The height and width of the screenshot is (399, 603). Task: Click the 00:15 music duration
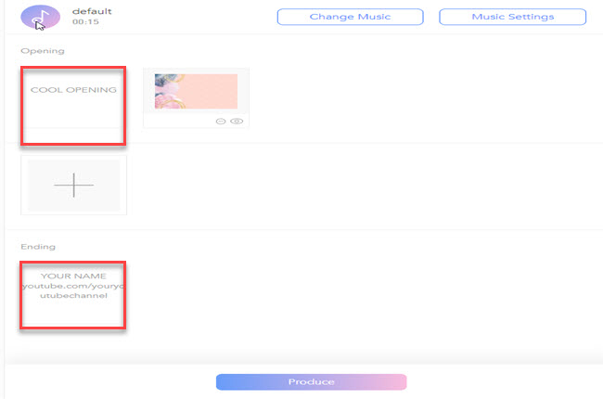pyautogui.click(x=85, y=23)
